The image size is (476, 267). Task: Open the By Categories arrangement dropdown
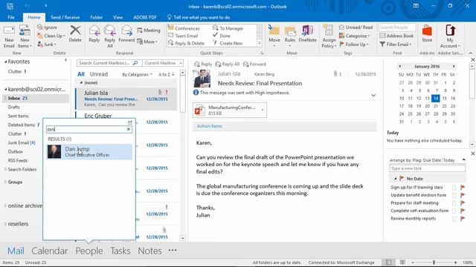[137, 74]
